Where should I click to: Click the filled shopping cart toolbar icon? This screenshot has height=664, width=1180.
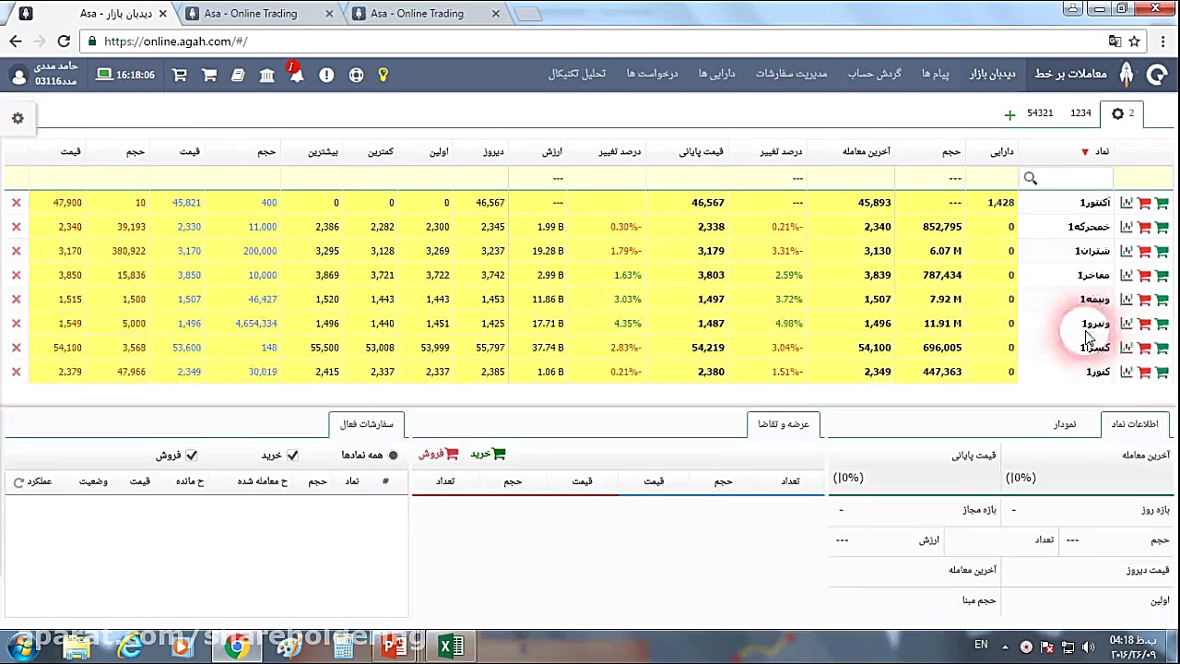[209, 75]
